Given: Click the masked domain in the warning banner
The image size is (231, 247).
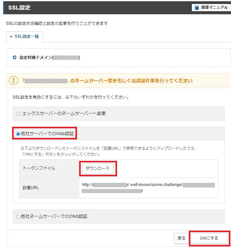Looking at the screenshot, I should (46, 81).
